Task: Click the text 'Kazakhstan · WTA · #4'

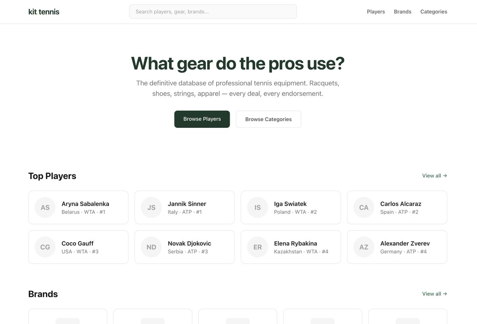Action: pyautogui.click(x=301, y=252)
